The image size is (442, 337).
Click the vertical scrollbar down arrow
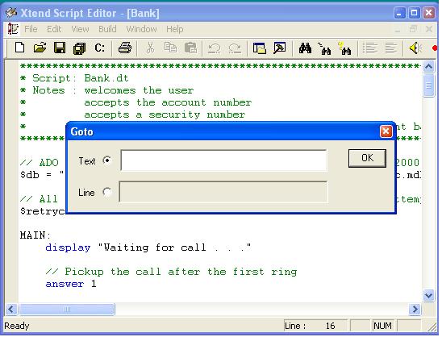tap(429, 295)
